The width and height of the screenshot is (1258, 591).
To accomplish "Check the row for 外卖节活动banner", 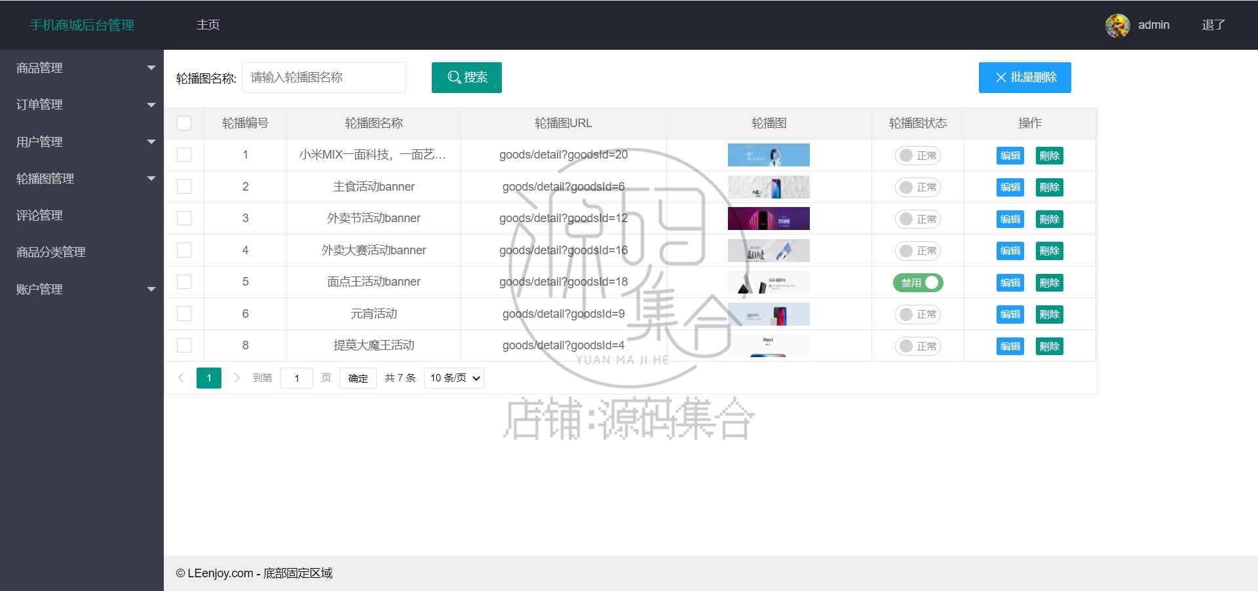I will point(184,218).
